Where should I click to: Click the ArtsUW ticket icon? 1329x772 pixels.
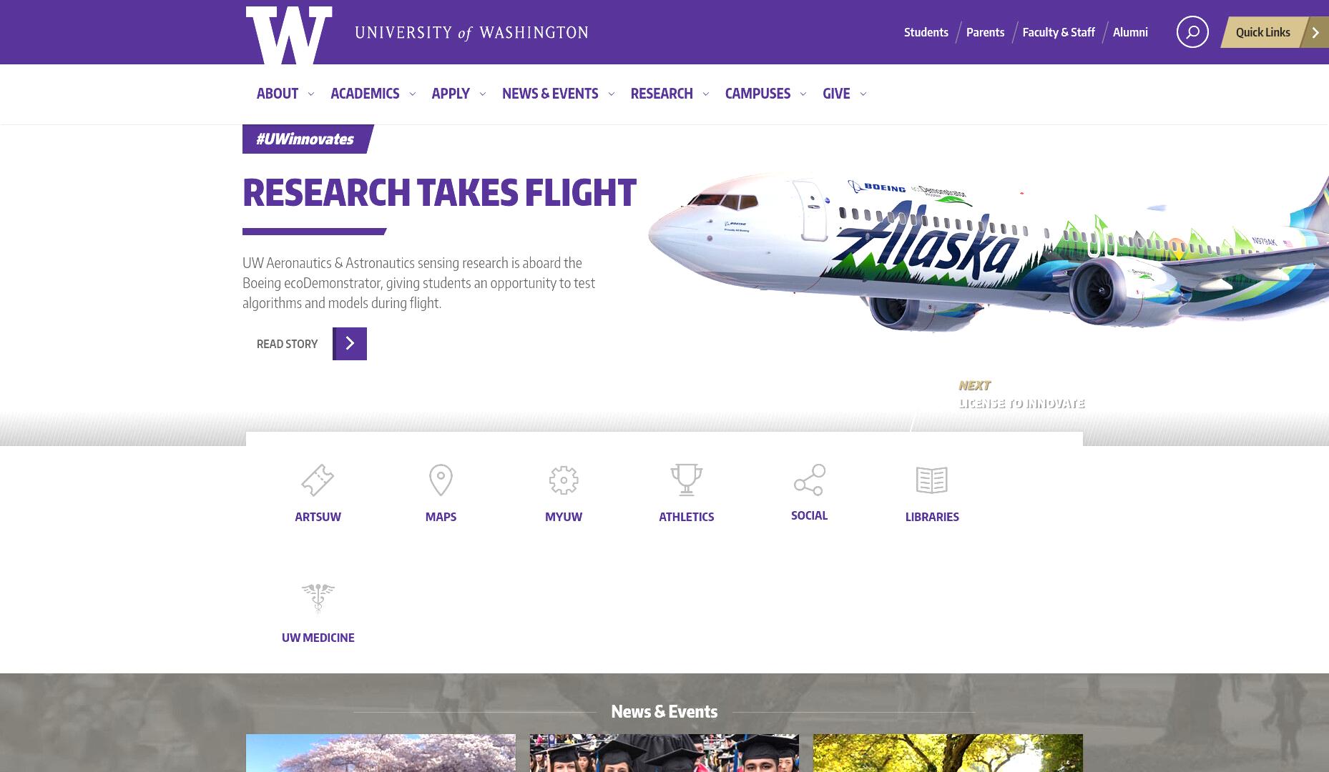318,480
